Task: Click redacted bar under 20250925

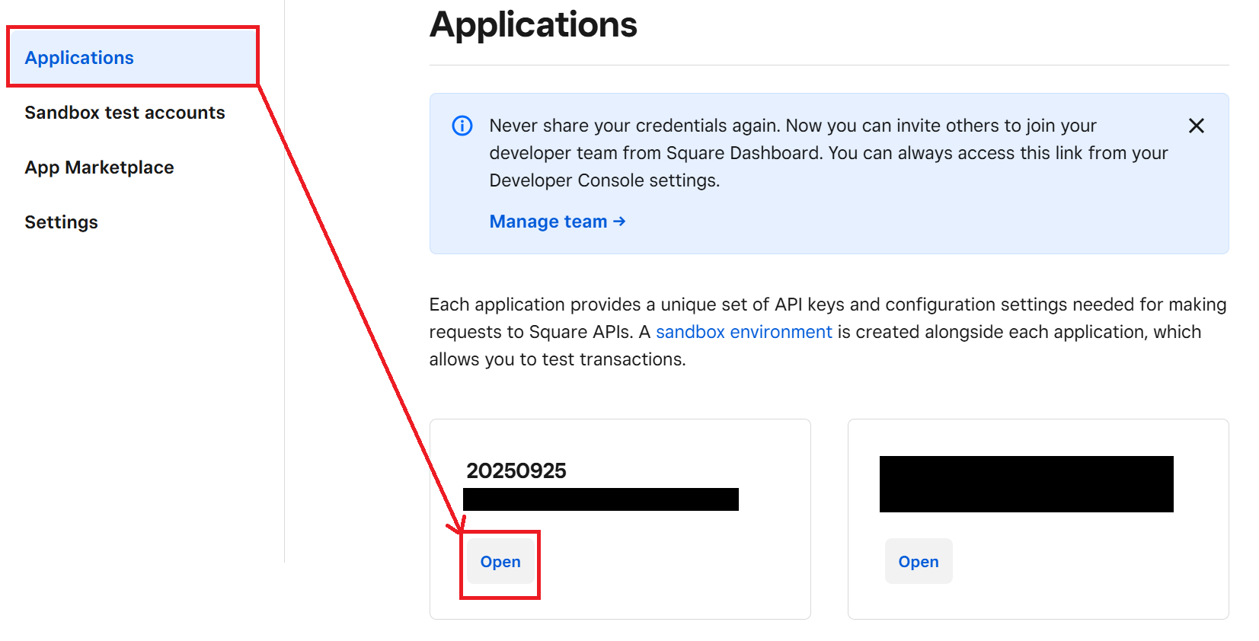Action: coord(600,499)
